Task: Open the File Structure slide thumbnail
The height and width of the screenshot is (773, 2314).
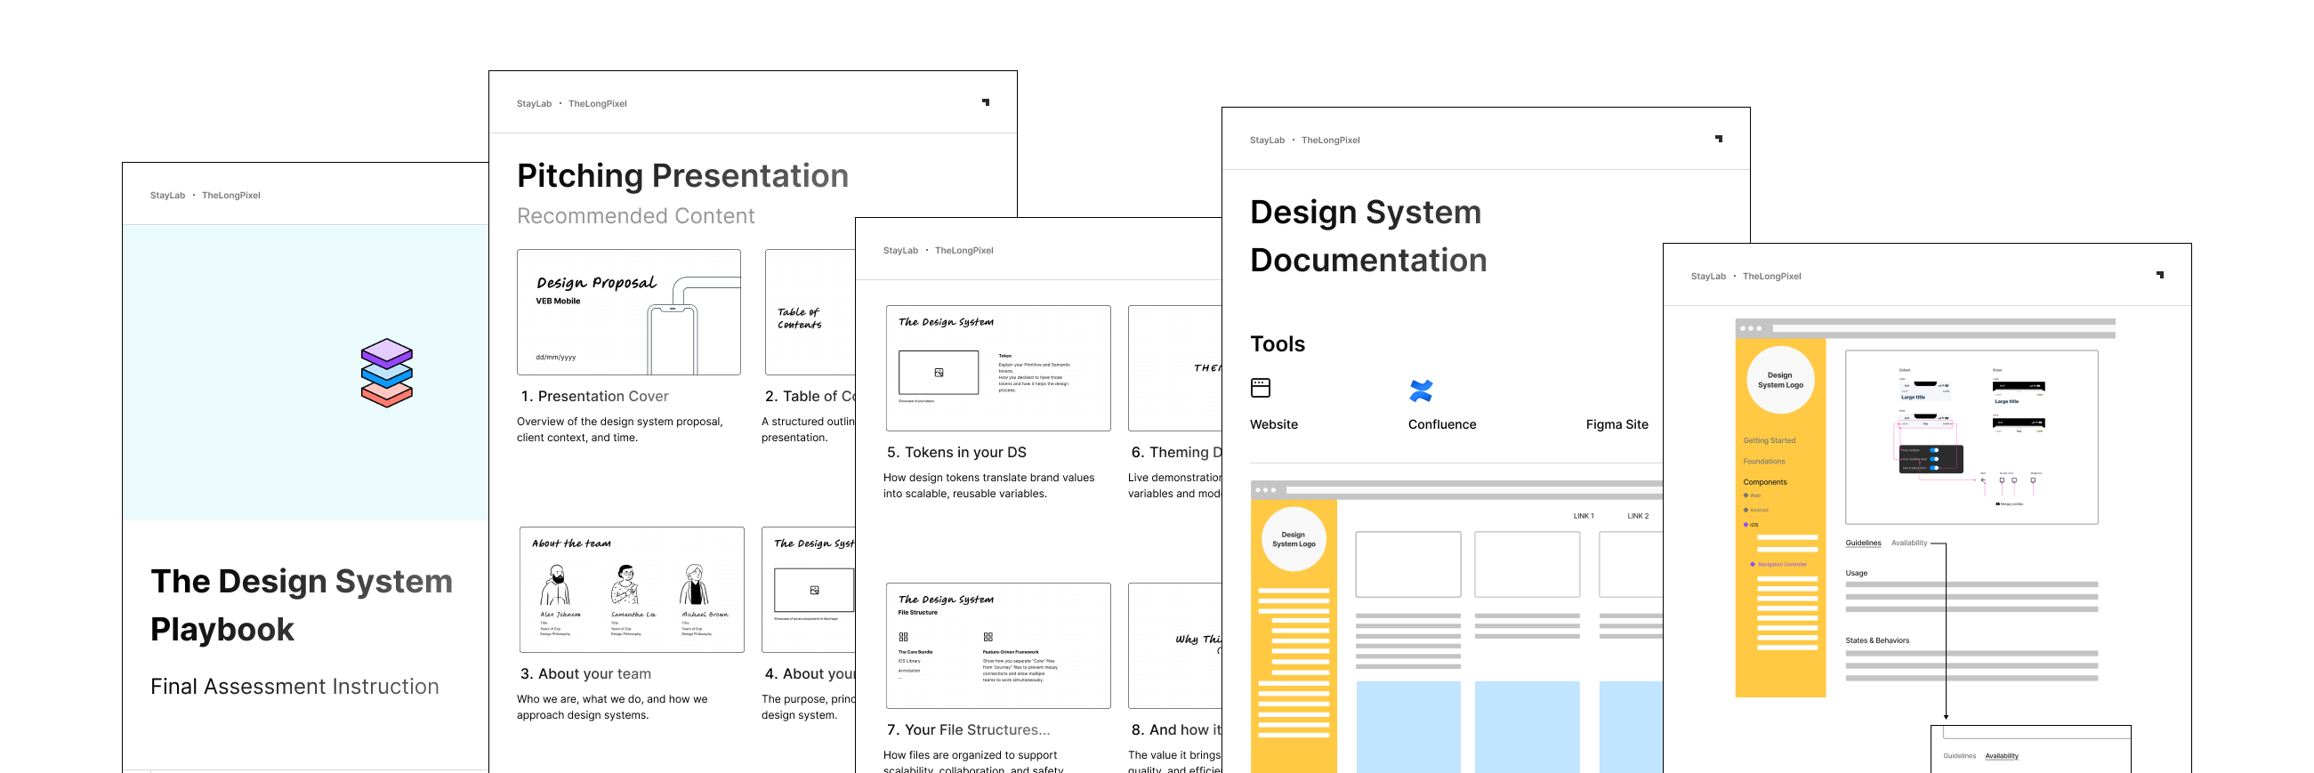Action: (x=998, y=646)
